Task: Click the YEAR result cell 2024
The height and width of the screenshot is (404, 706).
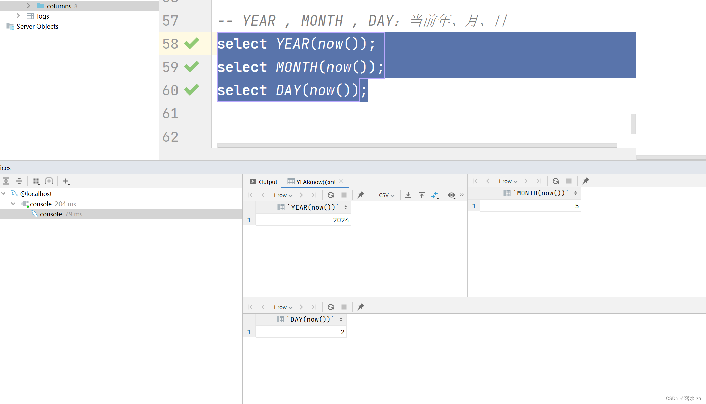Action: [303, 220]
